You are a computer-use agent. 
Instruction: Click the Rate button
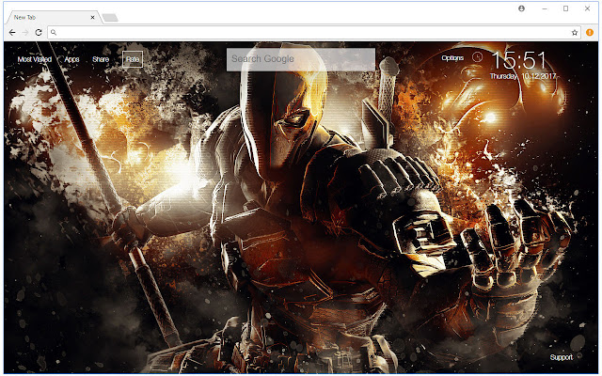tap(133, 59)
